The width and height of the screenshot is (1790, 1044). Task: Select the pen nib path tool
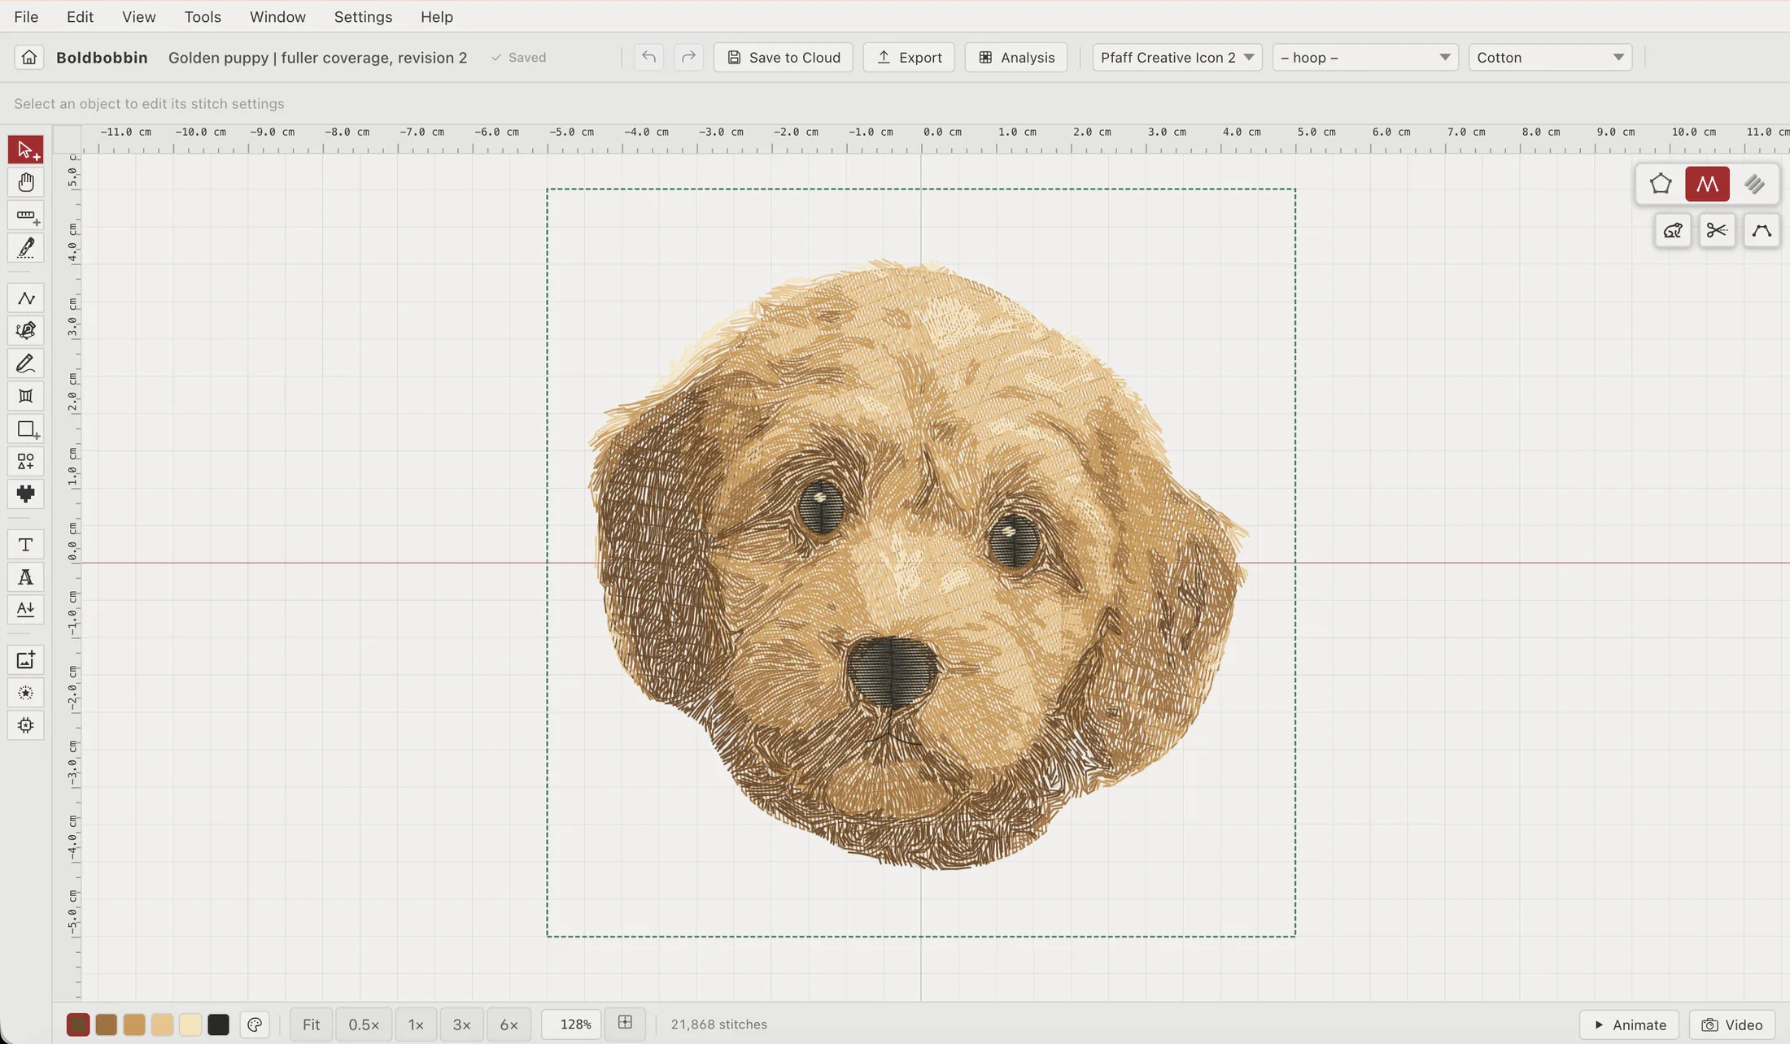(x=26, y=330)
